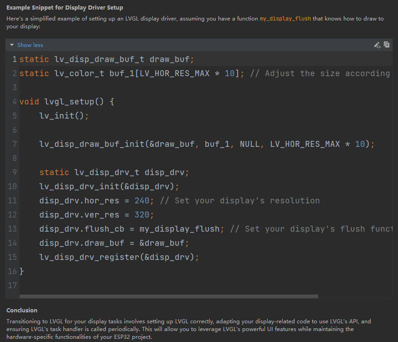This screenshot has height=342, width=398.
Task: Click the closing brace on line 16
Action: pyautogui.click(x=21, y=271)
